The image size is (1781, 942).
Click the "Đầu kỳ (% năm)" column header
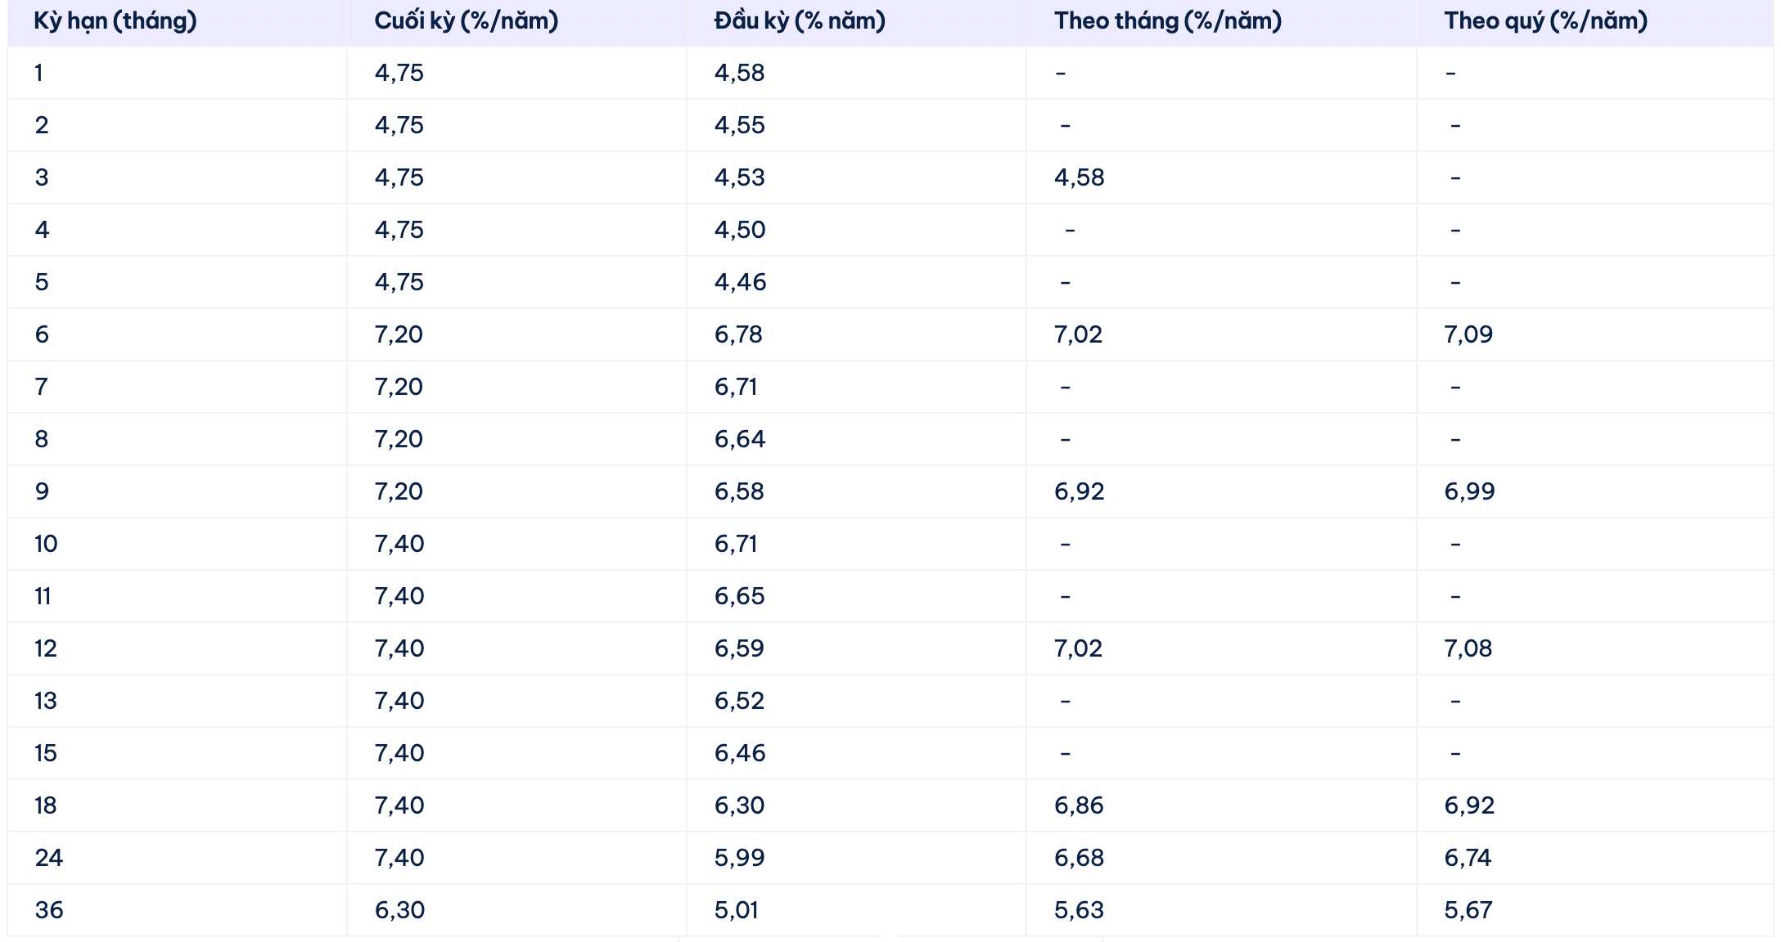click(x=799, y=21)
